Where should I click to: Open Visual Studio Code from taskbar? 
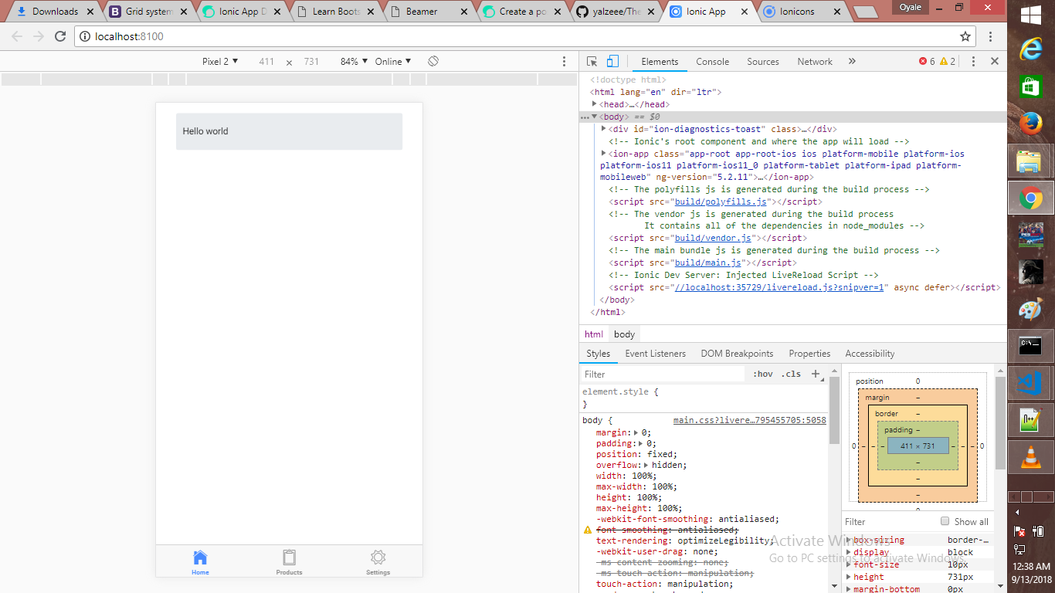1030,382
